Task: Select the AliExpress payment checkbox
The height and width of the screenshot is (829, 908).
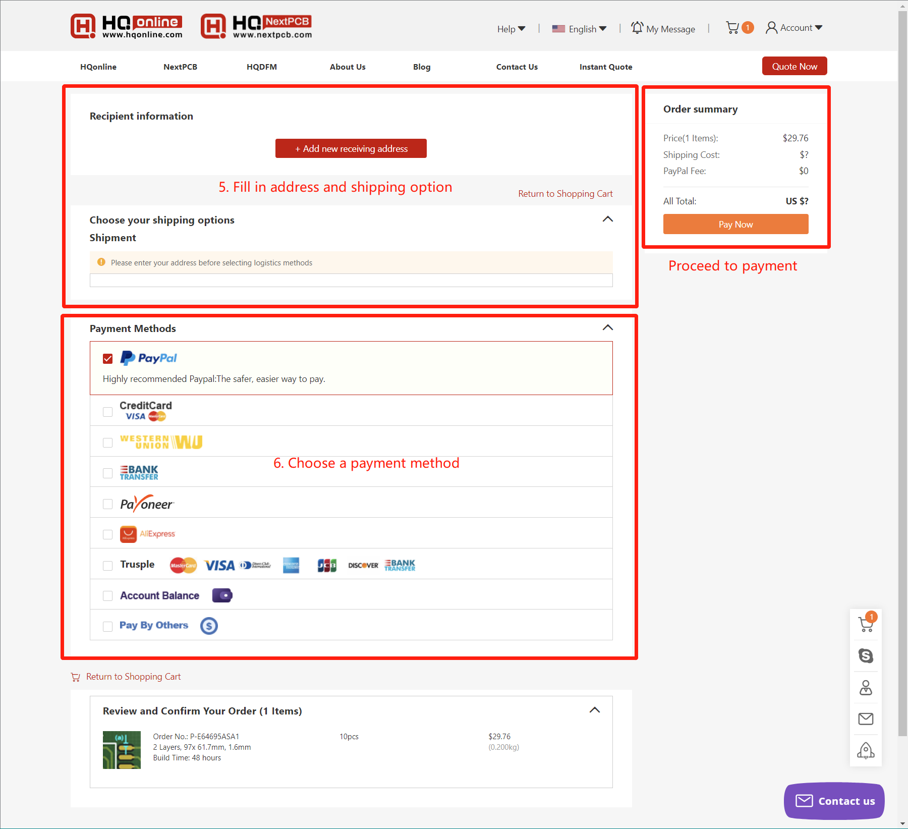Action: click(107, 534)
